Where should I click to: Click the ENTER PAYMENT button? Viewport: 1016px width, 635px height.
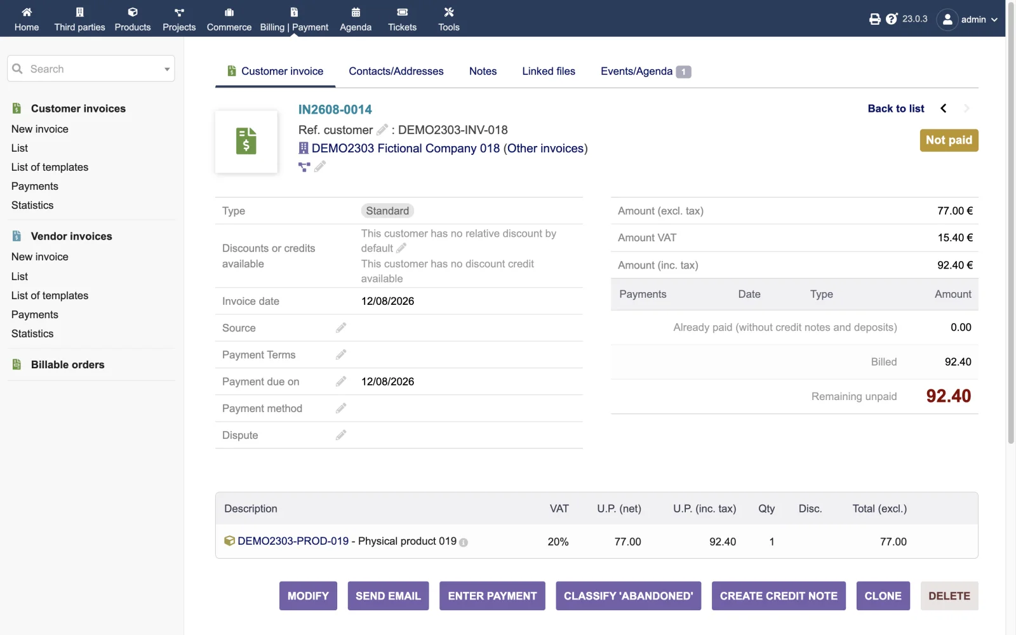tap(492, 596)
